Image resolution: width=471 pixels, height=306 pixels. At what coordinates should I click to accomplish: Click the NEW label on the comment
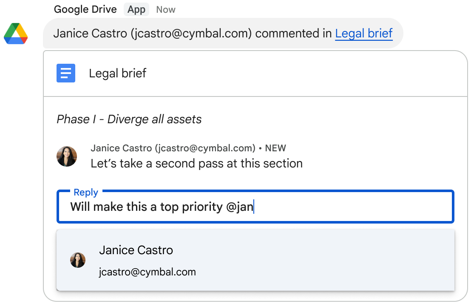click(275, 148)
